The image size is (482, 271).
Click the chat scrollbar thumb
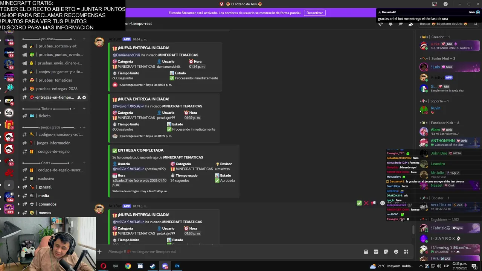click(x=413, y=229)
